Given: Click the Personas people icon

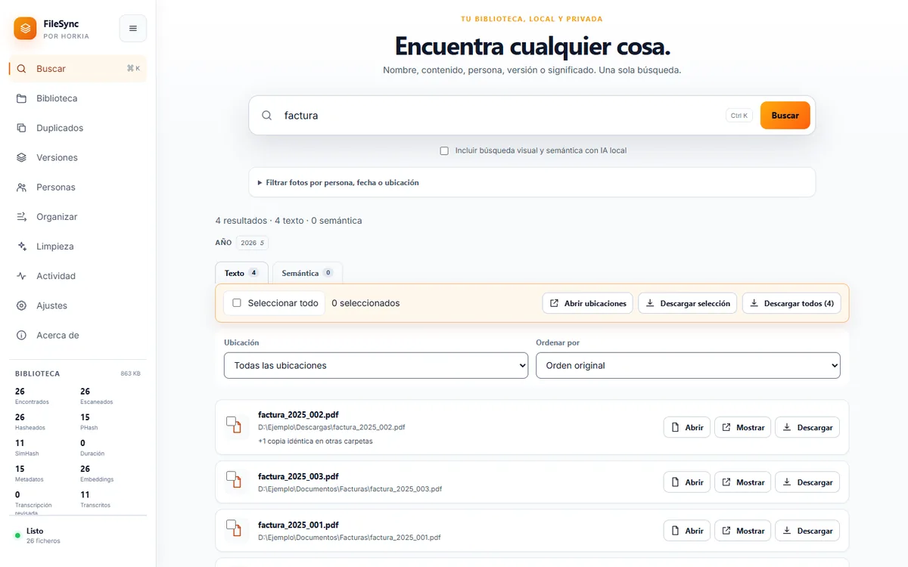Looking at the screenshot, I should [x=21, y=187].
